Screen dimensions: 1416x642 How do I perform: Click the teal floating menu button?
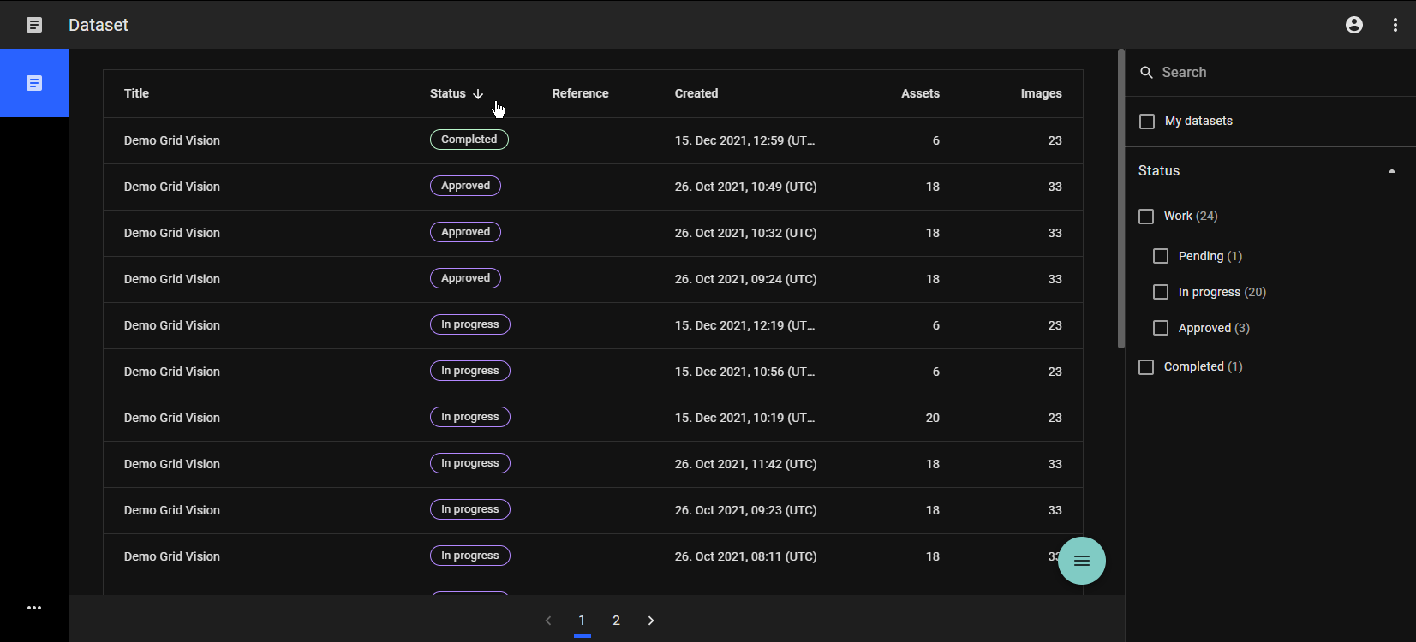(x=1081, y=561)
